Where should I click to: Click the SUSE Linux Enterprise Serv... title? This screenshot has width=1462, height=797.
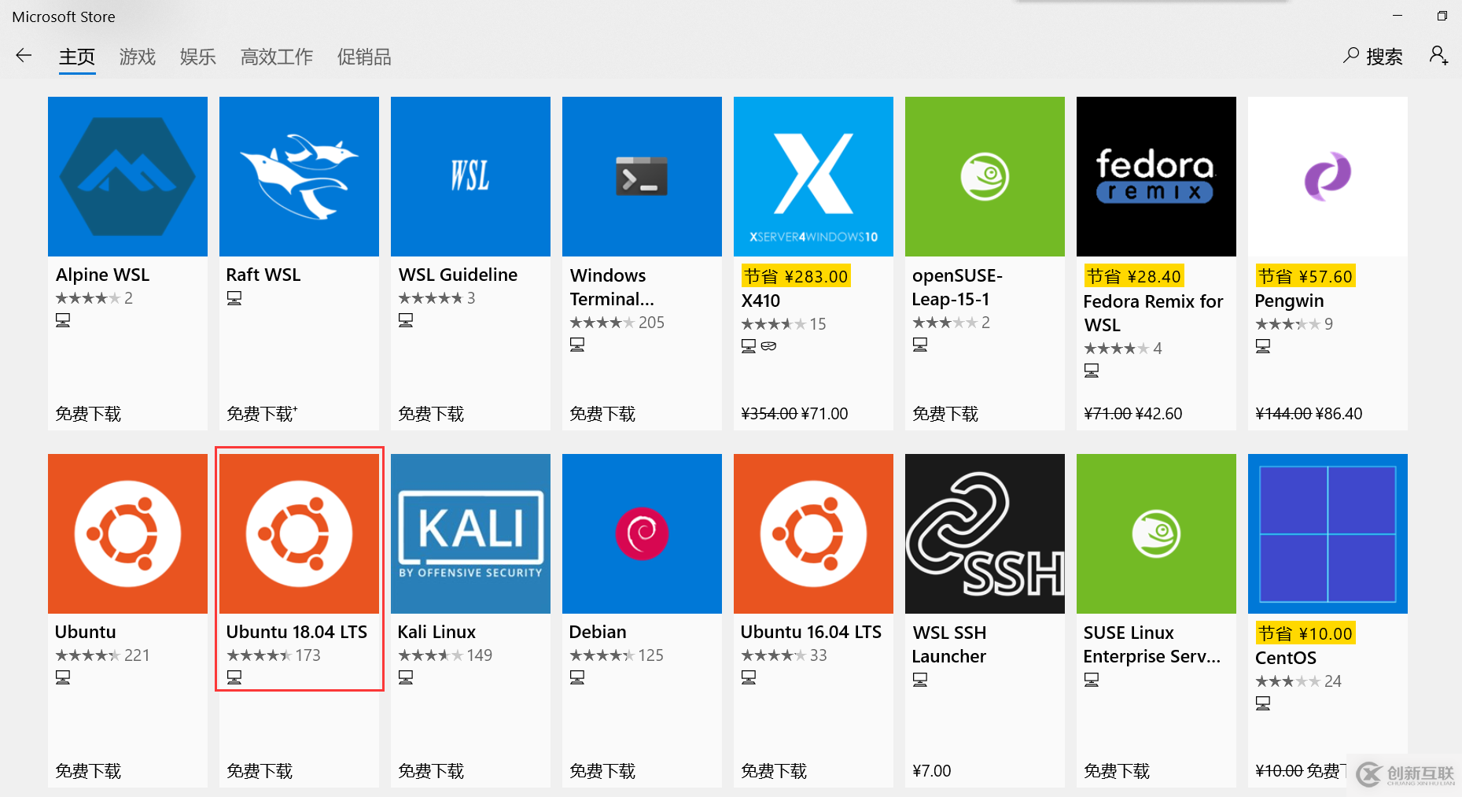point(1152,644)
